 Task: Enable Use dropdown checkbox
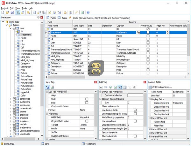click(135, 121)
